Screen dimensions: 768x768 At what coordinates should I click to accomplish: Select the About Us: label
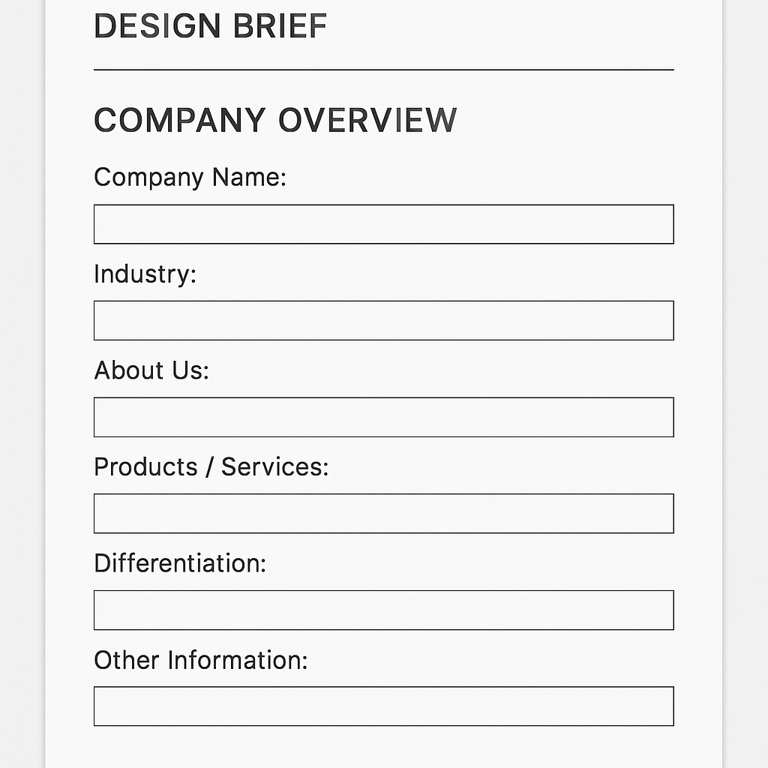[151, 370]
